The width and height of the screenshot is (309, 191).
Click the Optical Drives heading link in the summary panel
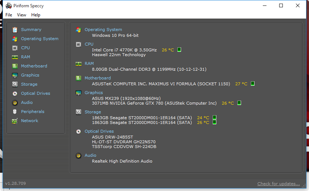(99, 131)
